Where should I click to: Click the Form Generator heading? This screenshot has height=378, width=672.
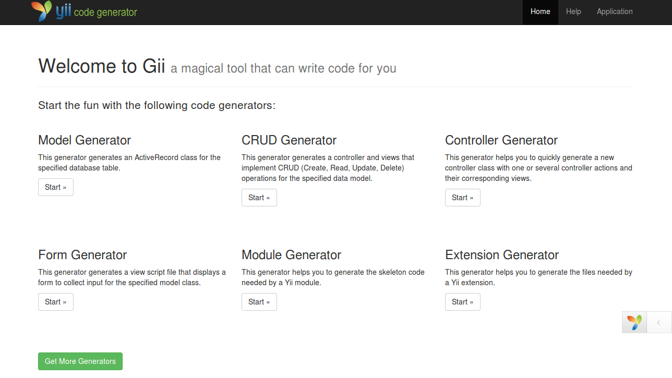click(x=82, y=254)
